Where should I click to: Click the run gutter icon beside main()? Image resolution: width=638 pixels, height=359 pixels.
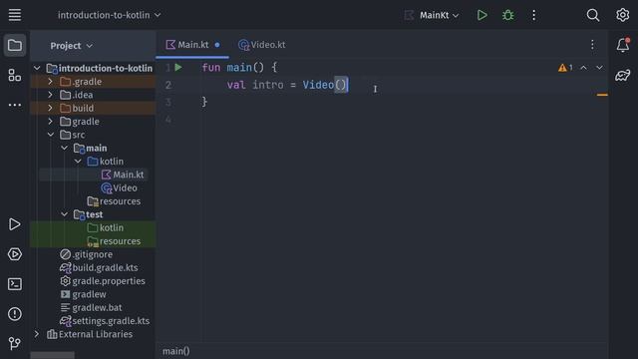pyautogui.click(x=178, y=68)
